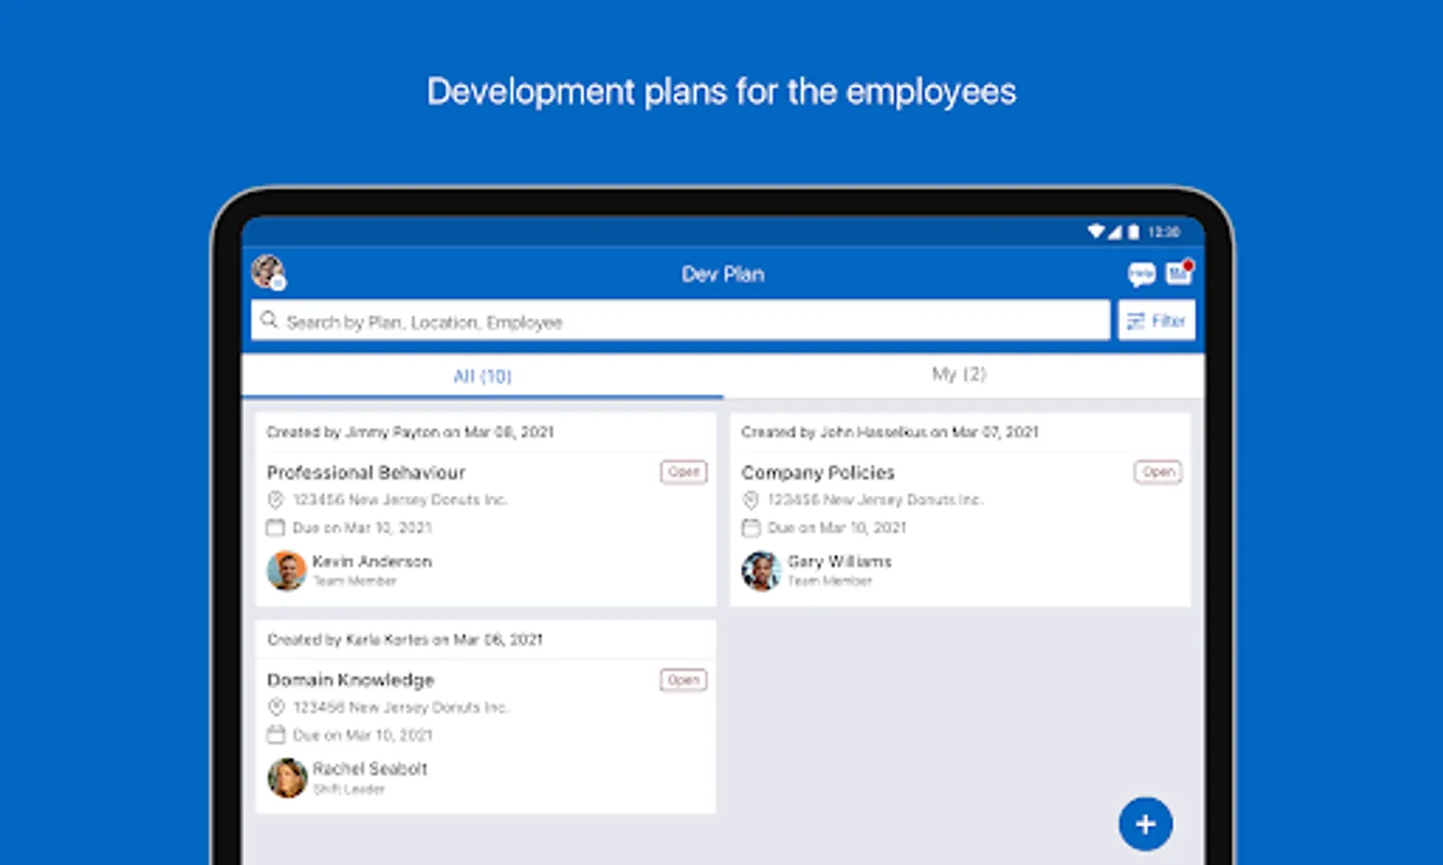Viewport: 1443px width, 865px height.
Task: Switch to the All (10) tab
Action: coord(483,376)
